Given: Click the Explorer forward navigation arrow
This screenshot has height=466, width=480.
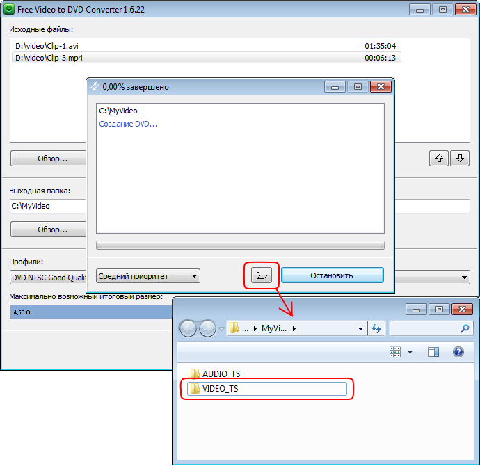Looking at the screenshot, I should [x=207, y=328].
